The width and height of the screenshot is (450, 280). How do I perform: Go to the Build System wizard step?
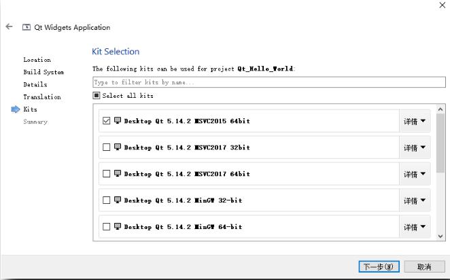click(x=44, y=72)
